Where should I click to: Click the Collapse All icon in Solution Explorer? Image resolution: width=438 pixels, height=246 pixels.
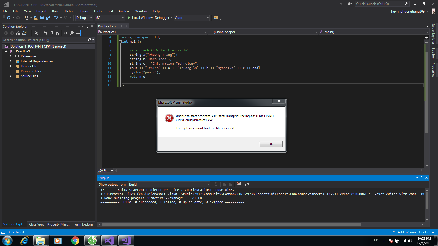51,33
